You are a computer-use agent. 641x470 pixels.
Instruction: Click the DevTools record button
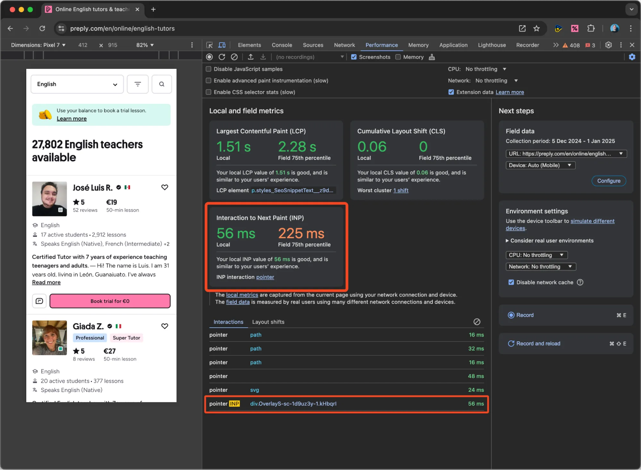(x=209, y=57)
